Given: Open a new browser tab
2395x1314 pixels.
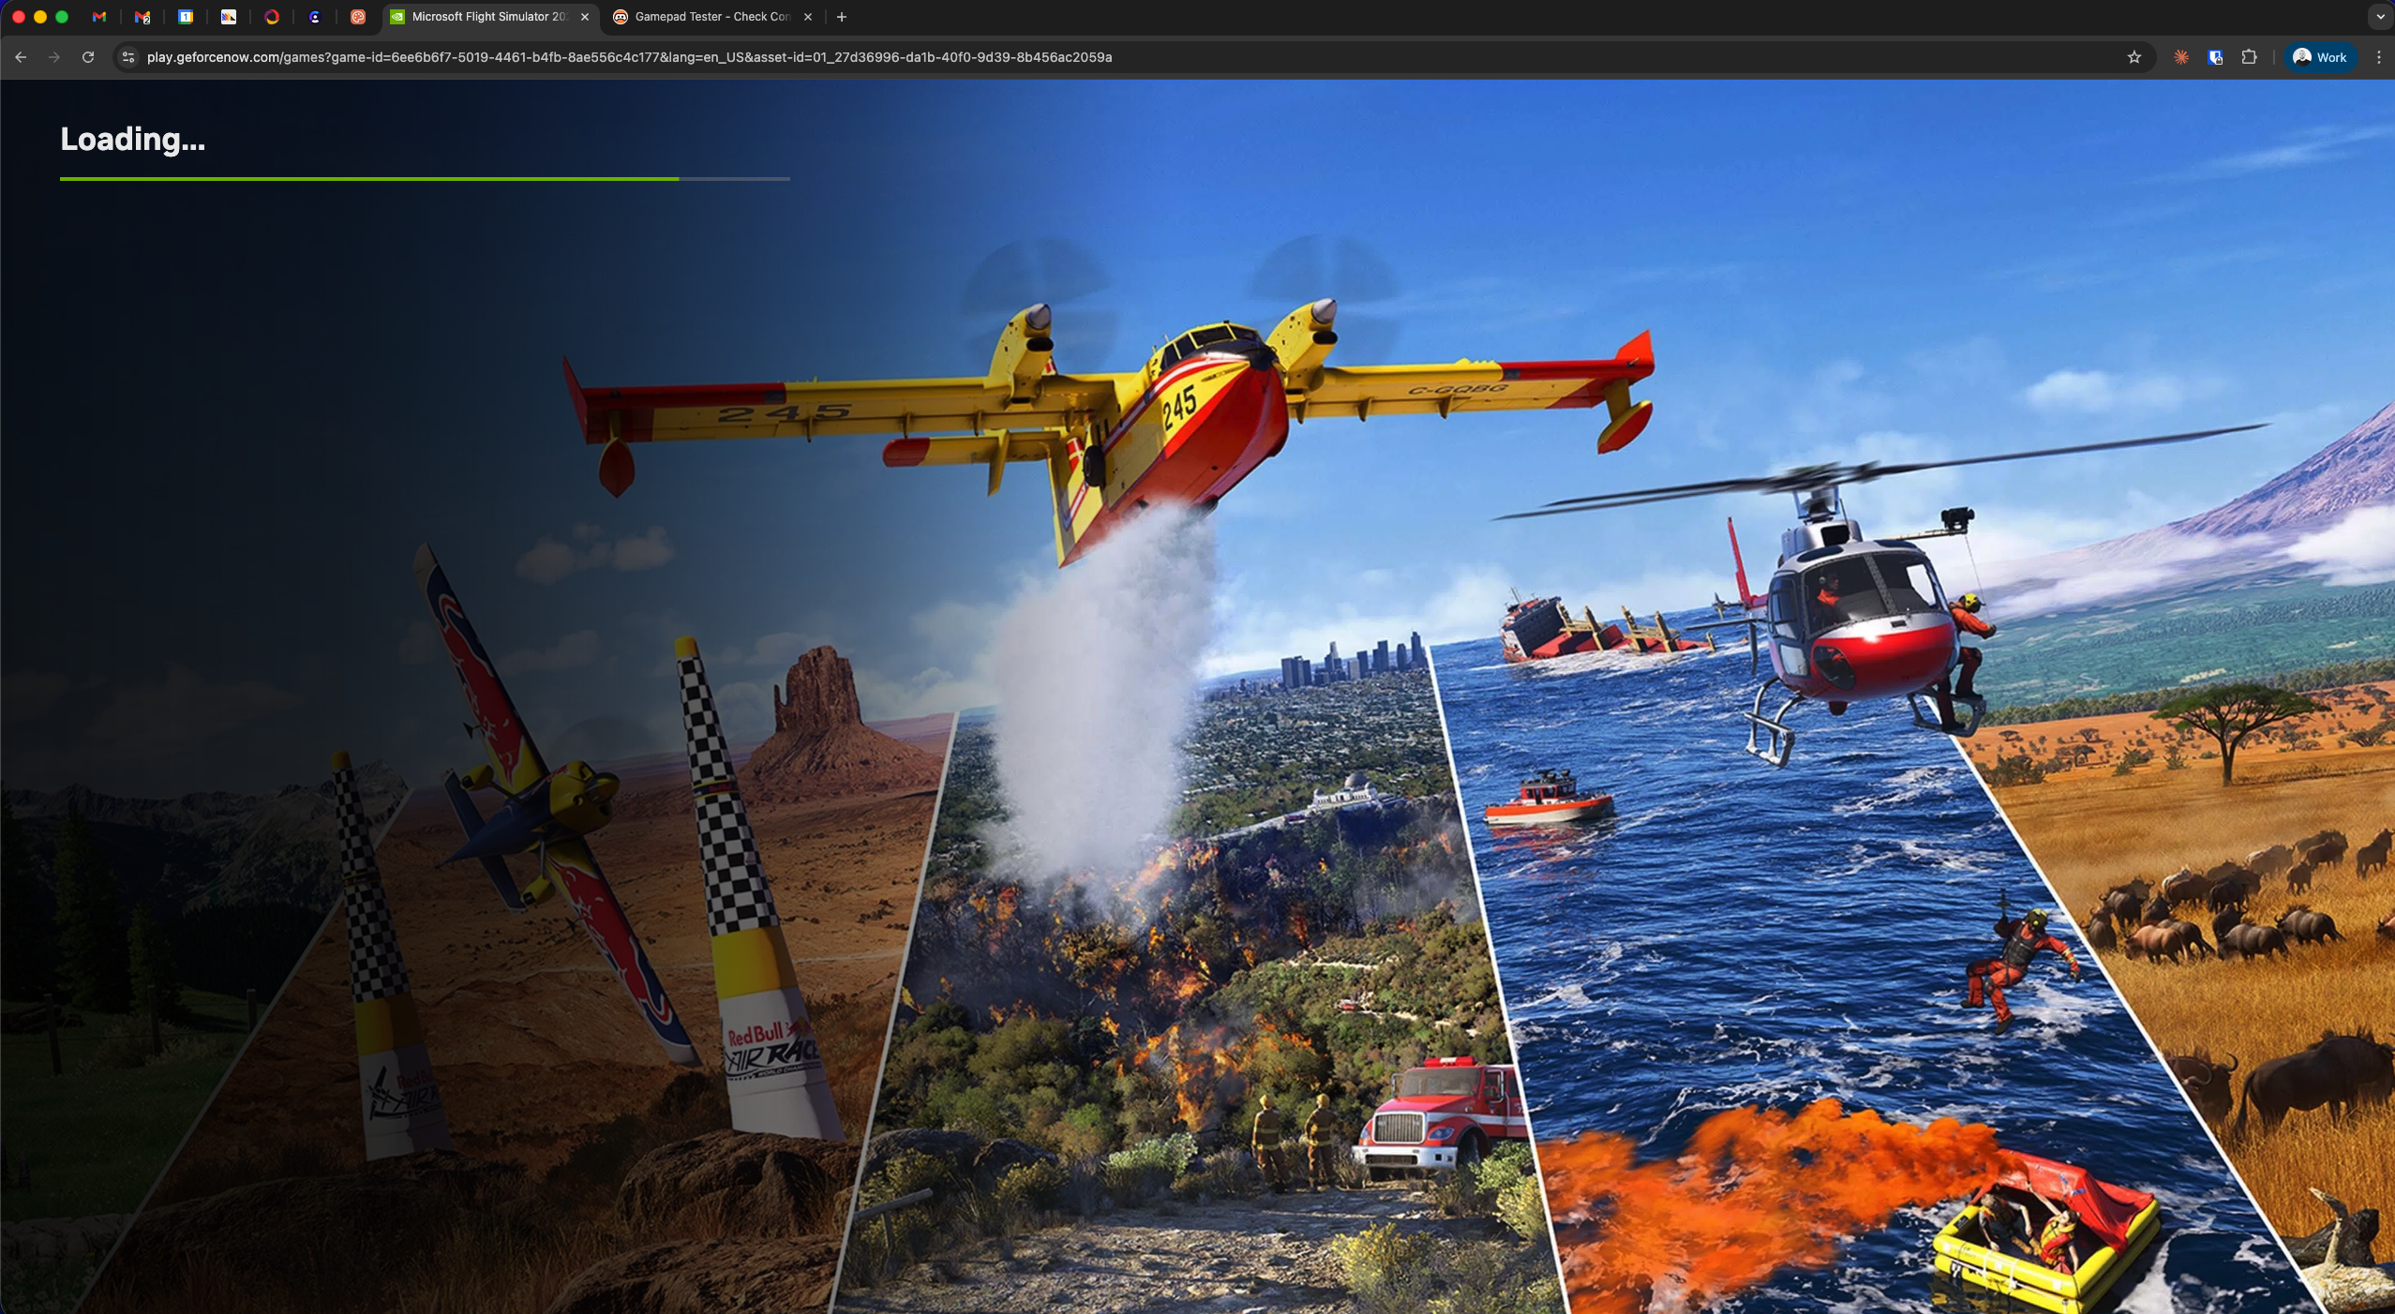Looking at the screenshot, I should [x=842, y=17].
